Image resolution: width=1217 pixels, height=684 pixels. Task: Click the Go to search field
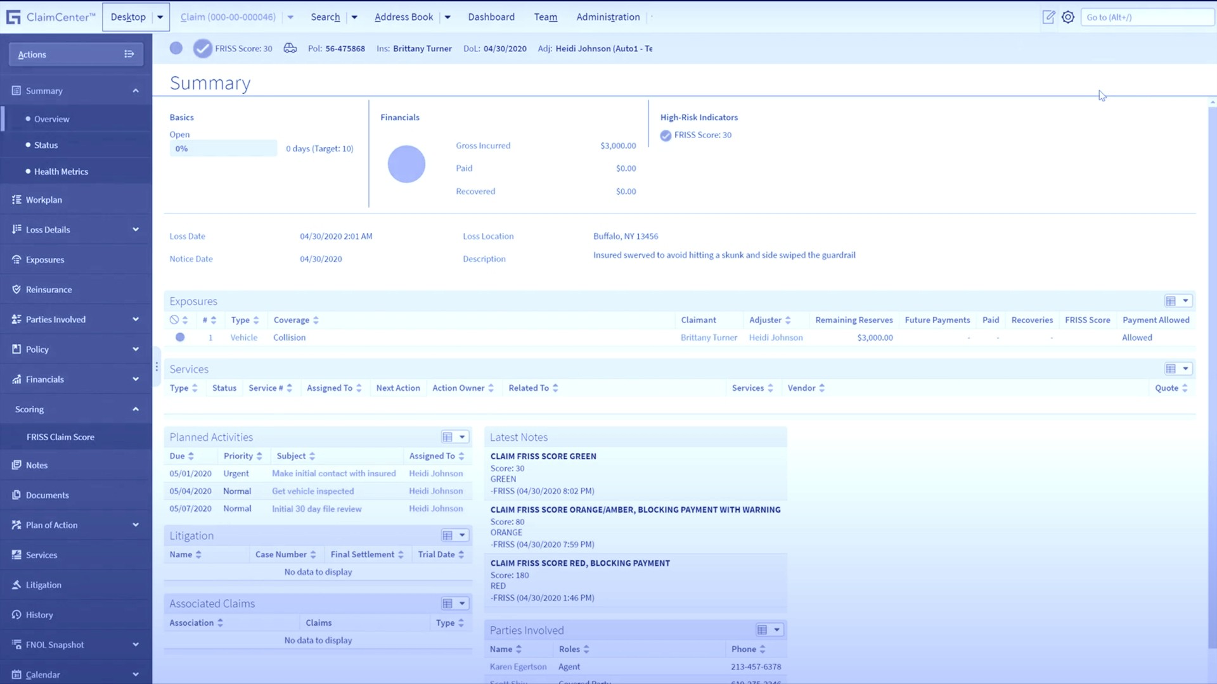point(1146,17)
